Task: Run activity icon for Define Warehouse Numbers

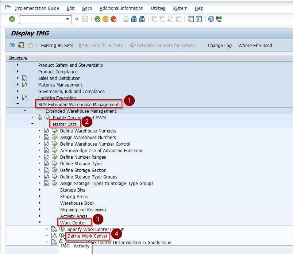Action: coord(55,130)
